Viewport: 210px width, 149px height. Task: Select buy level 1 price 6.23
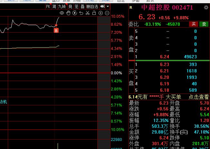click(165, 65)
